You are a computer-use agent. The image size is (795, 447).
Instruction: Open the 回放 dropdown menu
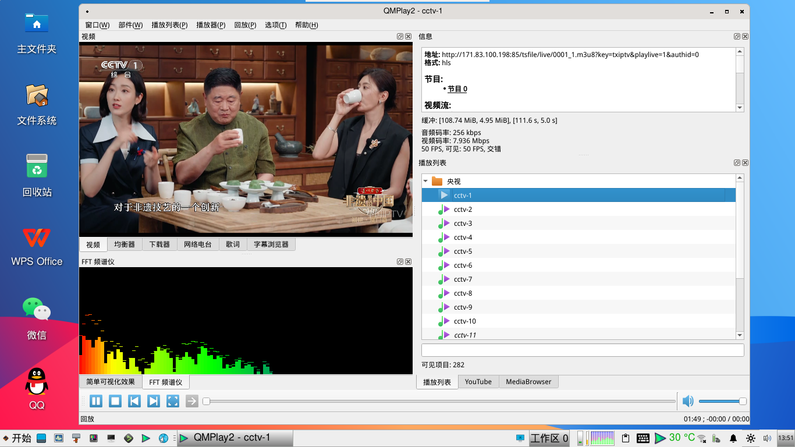pyautogui.click(x=244, y=25)
